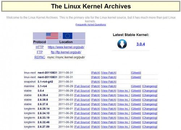This screenshot has width=181, height=130.
Task: Click the Latest Stable Kernel heading
Action: (131, 35)
